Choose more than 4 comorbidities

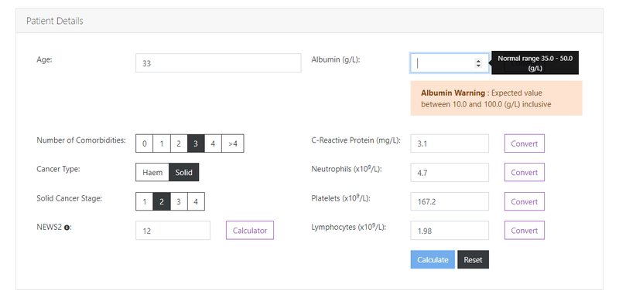pyautogui.click(x=233, y=143)
